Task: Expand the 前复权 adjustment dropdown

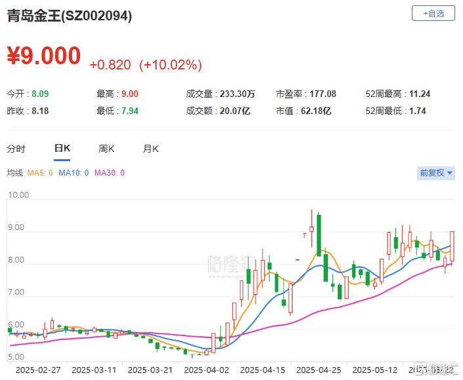Action: click(436, 173)
